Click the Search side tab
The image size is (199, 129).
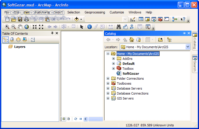pos(195,64)
